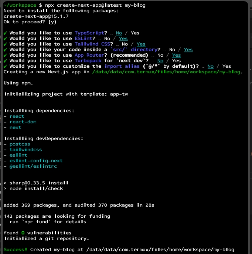The height and width of the screenshot is (254, 252).
Task: Click the ~/workspace prompt path
Action: (20, 5)
